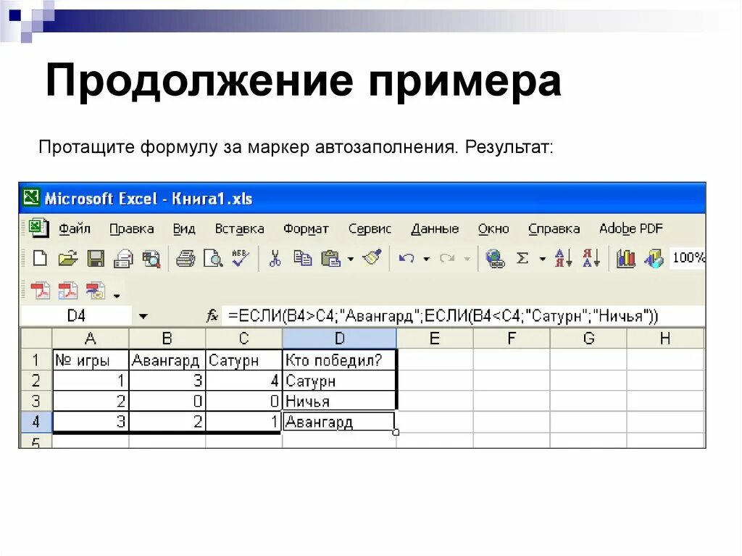Click the autofill handle of cell D4
The image size is (742, 556).
396,432
